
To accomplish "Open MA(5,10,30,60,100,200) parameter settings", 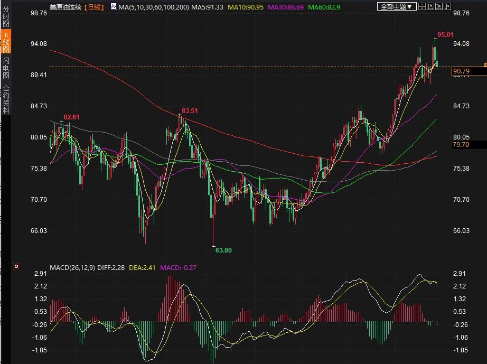I will click(154, 6).
